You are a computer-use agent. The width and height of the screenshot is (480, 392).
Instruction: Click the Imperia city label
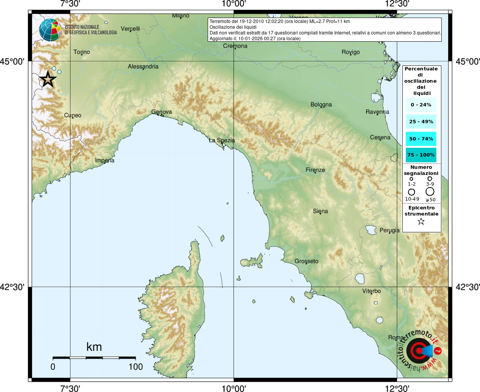coord(105,160)
